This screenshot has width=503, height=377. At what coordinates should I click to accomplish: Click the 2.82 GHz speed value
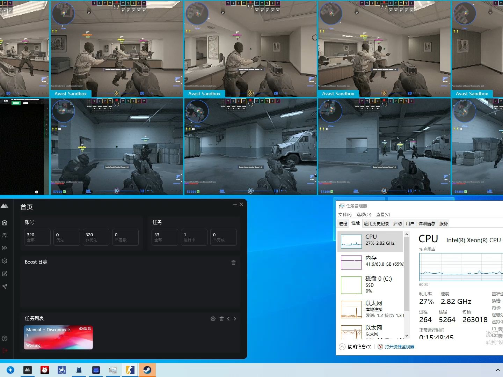click(x=456, y=302)
